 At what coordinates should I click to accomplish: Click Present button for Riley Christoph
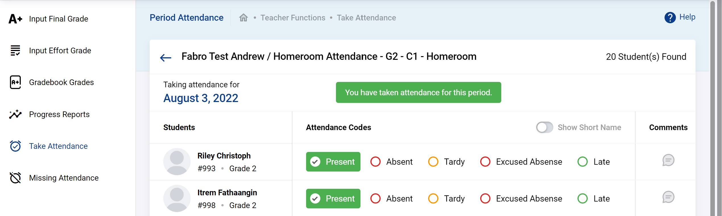click(333, 162)
